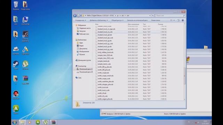Open the Windows Start orb
This screenshot has height=125, width=223.
click(14, 122)
